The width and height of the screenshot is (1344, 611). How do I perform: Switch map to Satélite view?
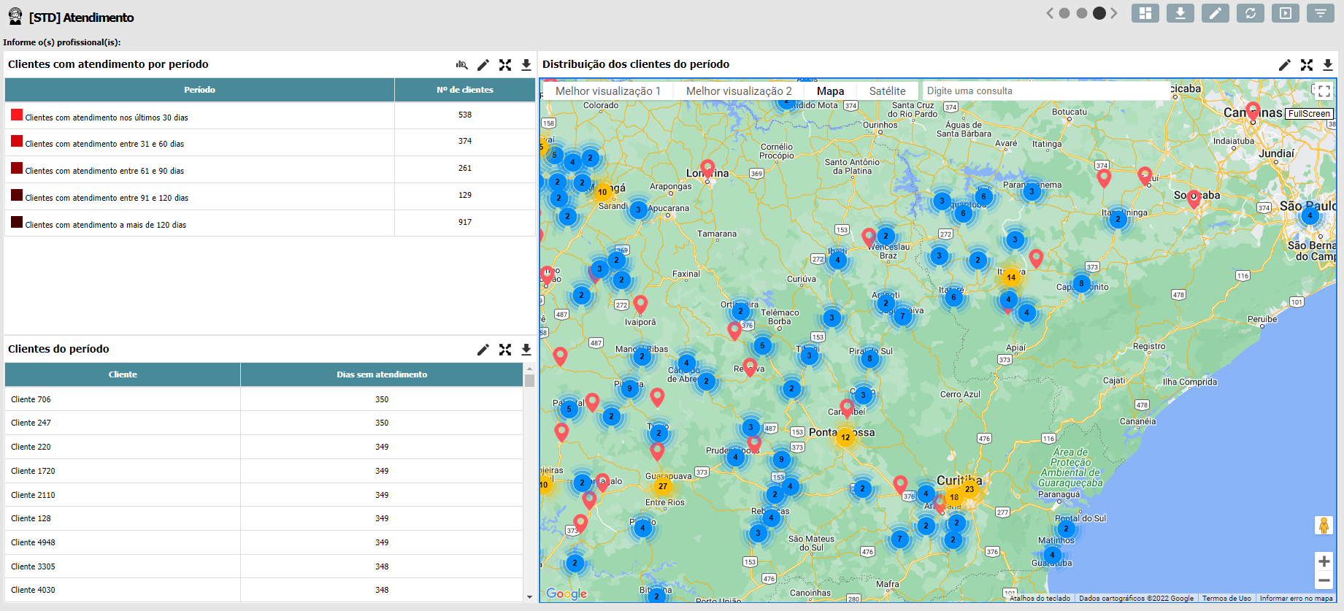pos(887,91)
